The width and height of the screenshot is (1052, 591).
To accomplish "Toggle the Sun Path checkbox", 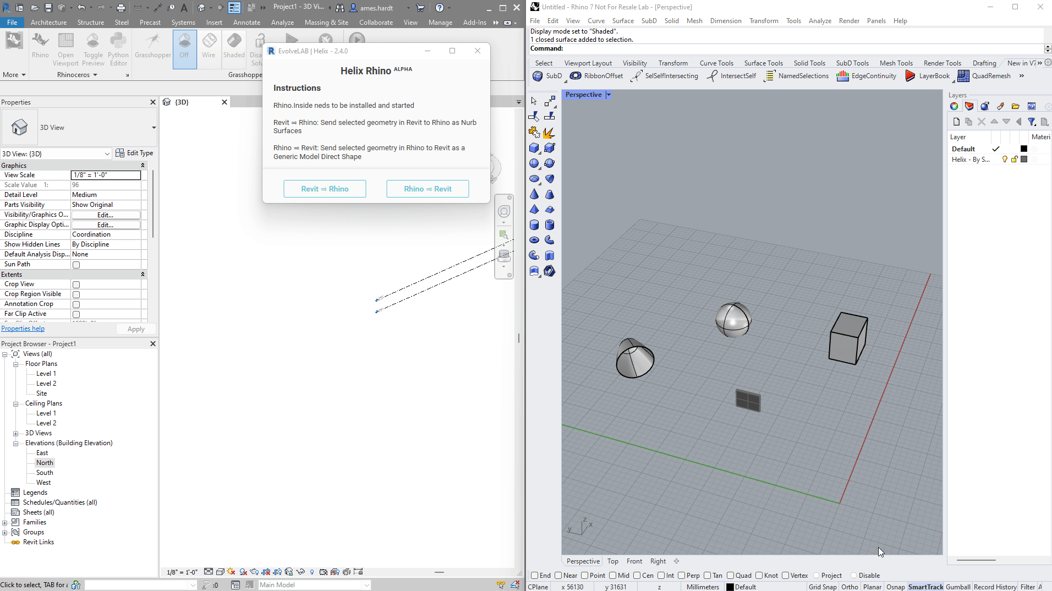I will pos(76,265).
